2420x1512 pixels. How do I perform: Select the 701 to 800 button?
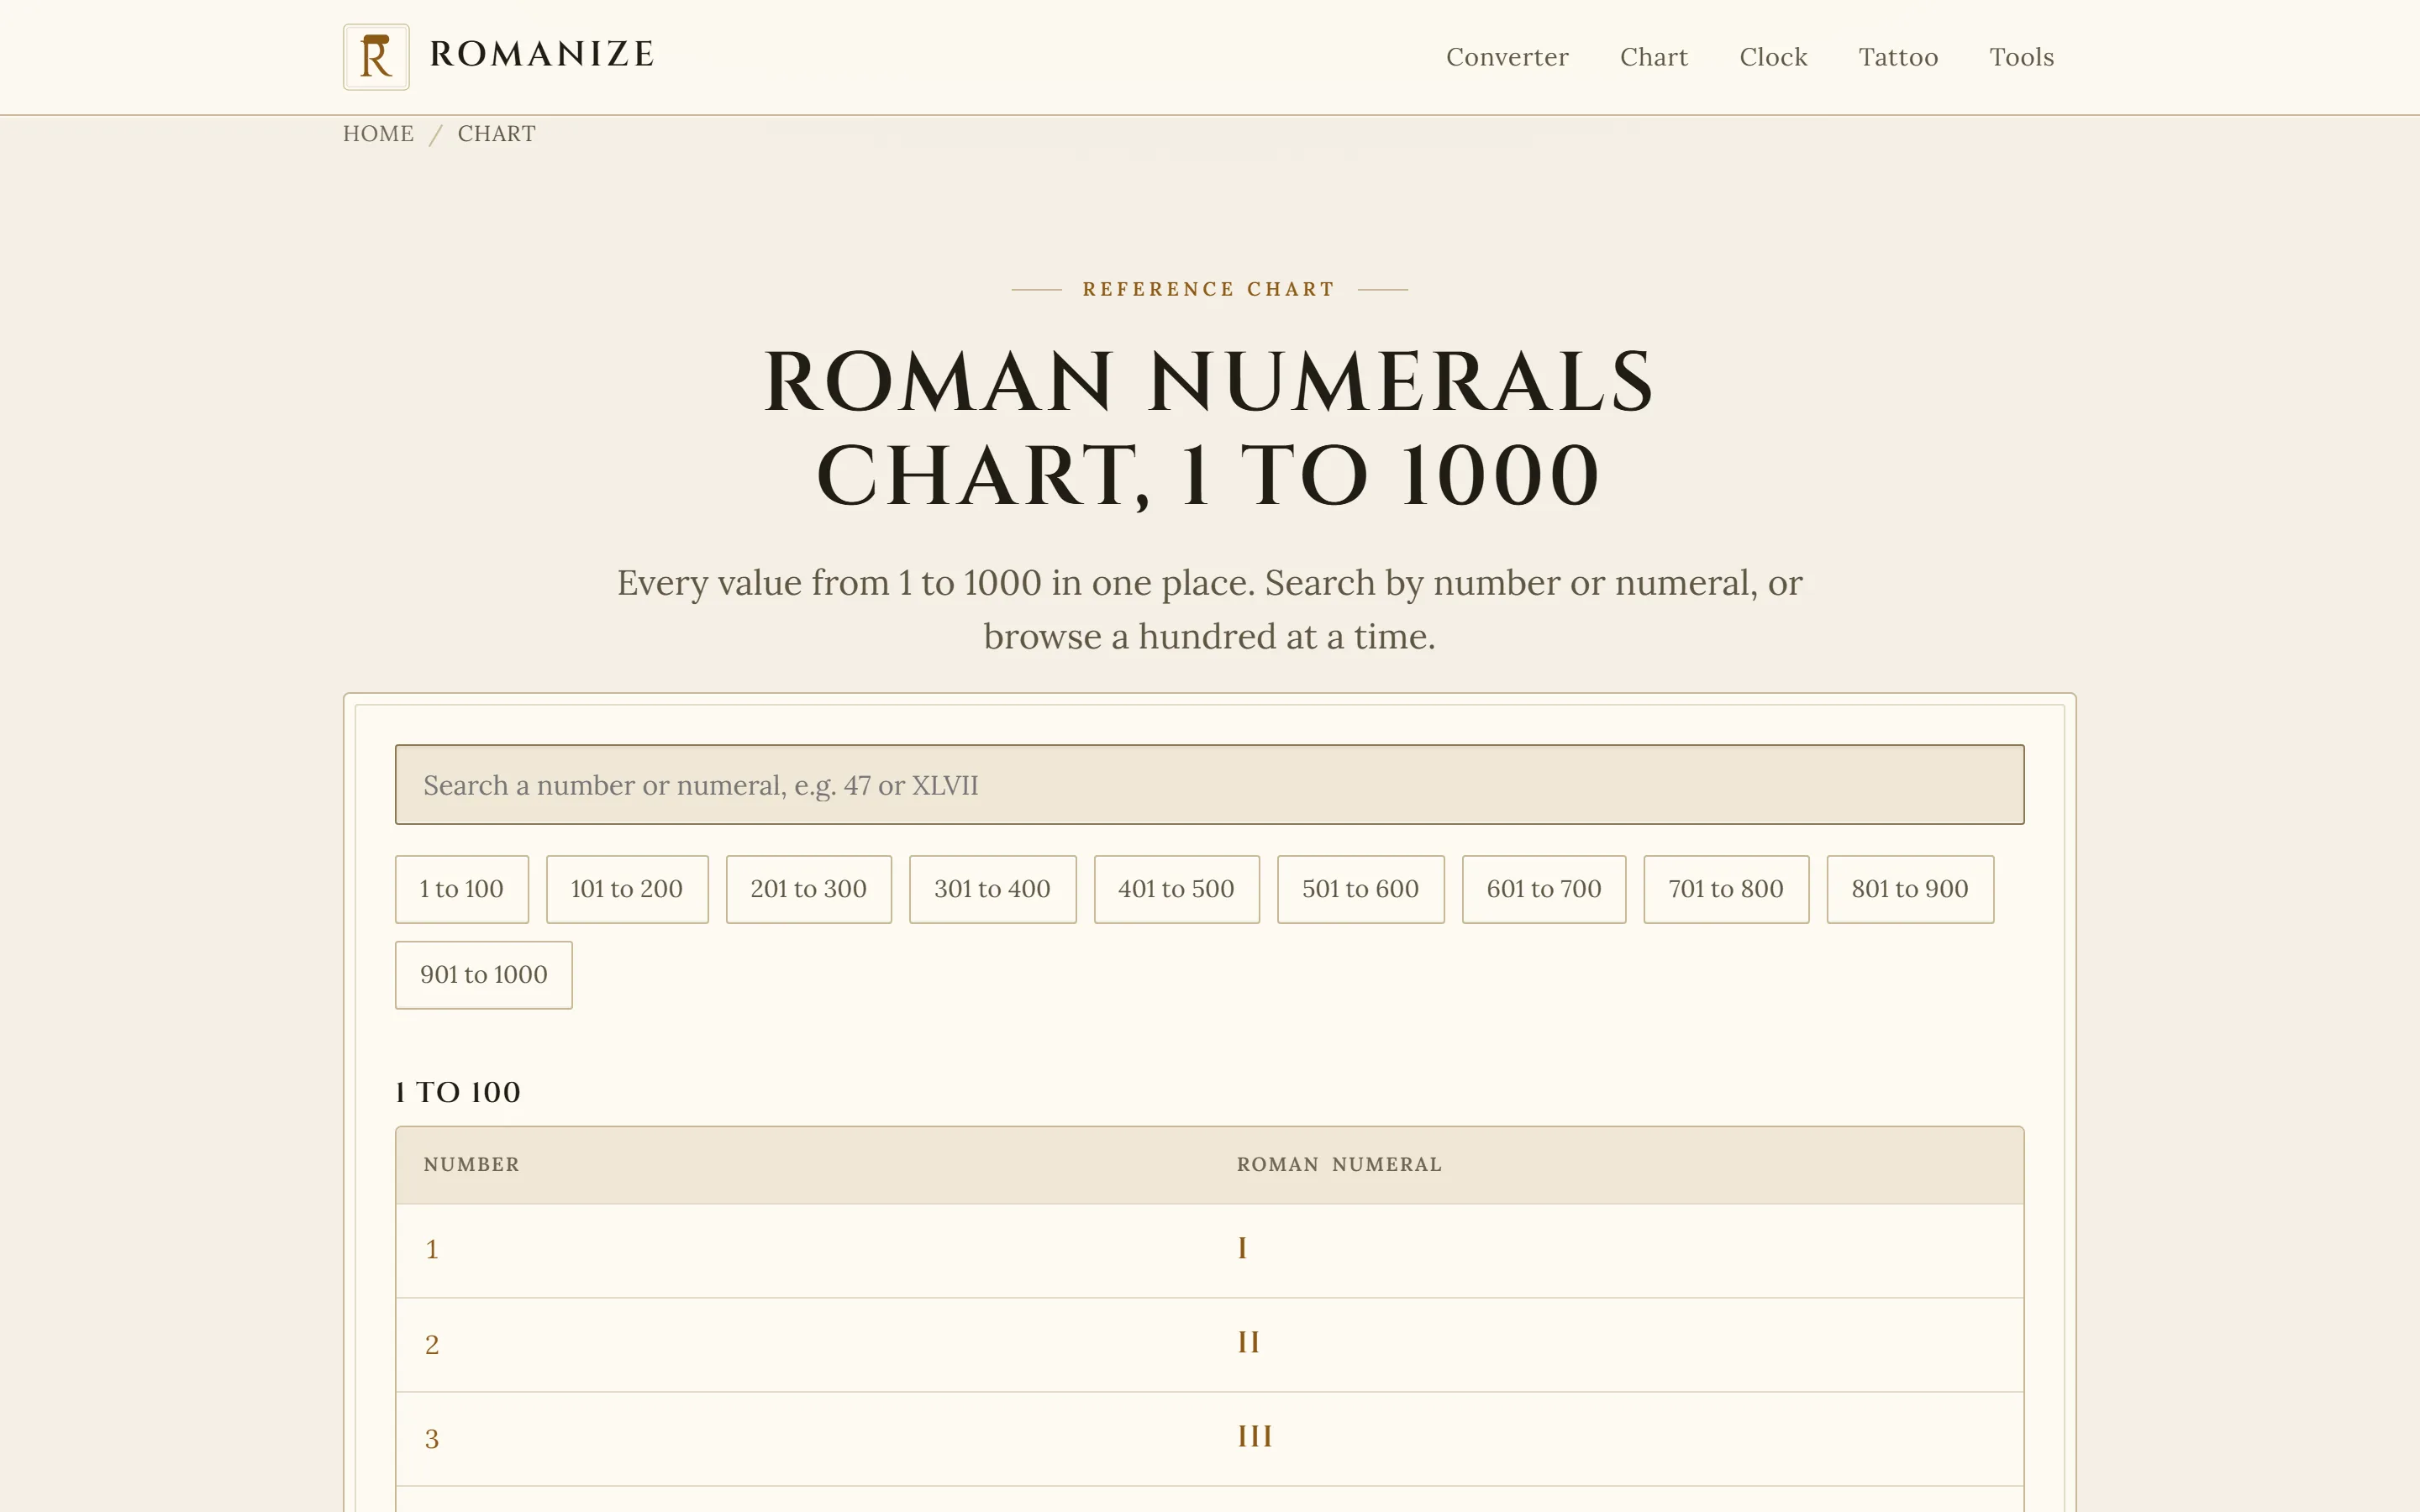(1726, 889)
